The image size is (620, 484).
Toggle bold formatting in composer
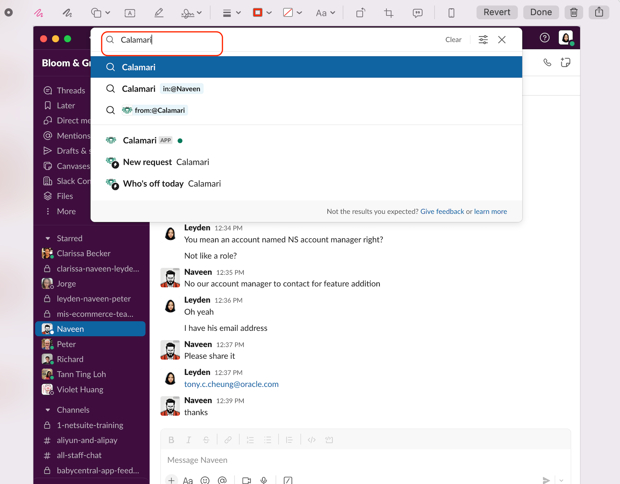[x=171, y=440]
